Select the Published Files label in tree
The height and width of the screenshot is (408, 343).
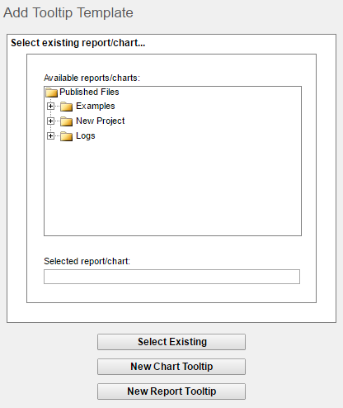(x=89, y=92)
